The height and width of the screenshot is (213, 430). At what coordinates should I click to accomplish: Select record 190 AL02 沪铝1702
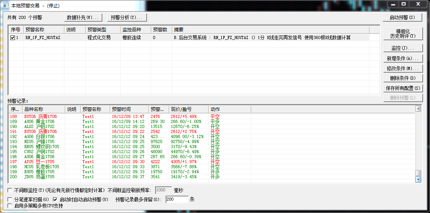tap(211, 126)
